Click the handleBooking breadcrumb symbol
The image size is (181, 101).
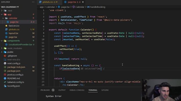[98, 7]
